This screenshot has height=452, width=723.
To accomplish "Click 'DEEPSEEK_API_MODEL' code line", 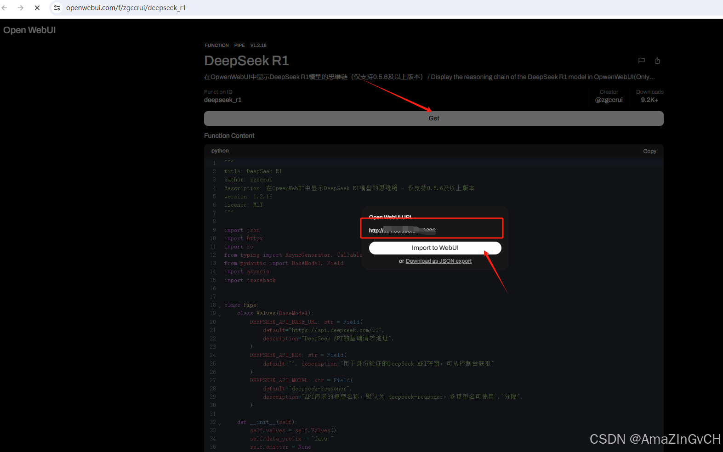I will pos(301,380).
